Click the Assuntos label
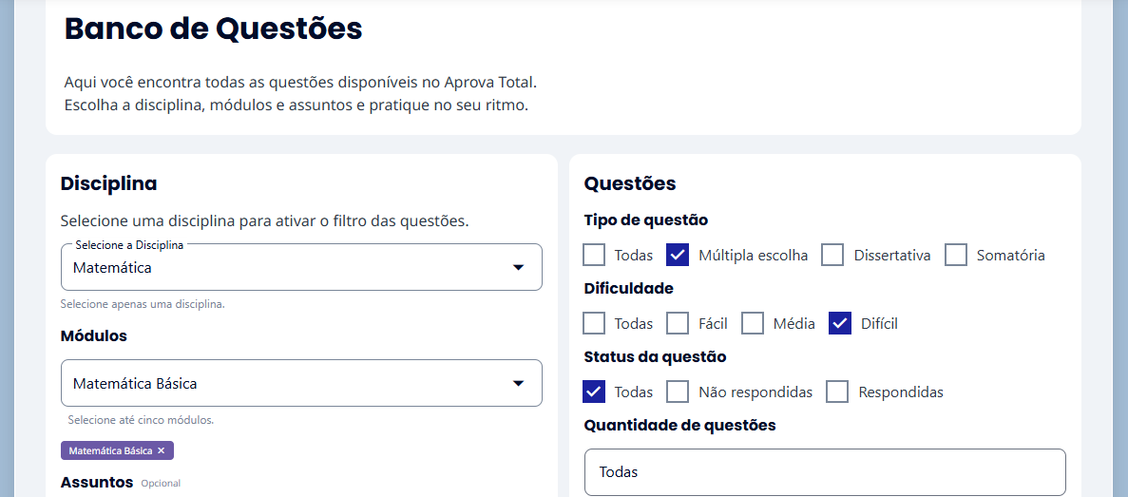This screenshot has height=497, width=1128. pos(97,482)
